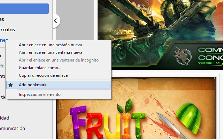223x139 pixels.
Task: Click the Command & Conquer eagle logo
Action: pyautogui.click(x=182, y=56)
